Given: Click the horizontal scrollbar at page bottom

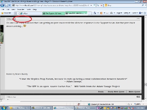Looking at the screenshot, I should pos(81,101).
